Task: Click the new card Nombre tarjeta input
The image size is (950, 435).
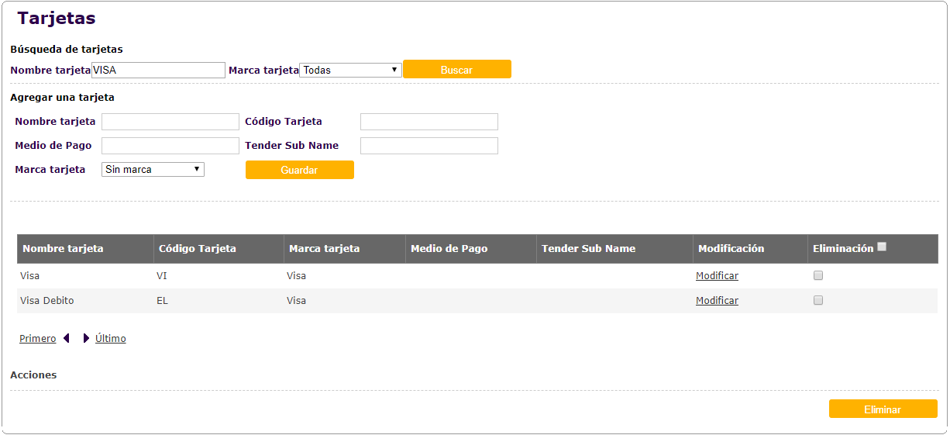Action: pyautogui.click(x=170, y=122)
